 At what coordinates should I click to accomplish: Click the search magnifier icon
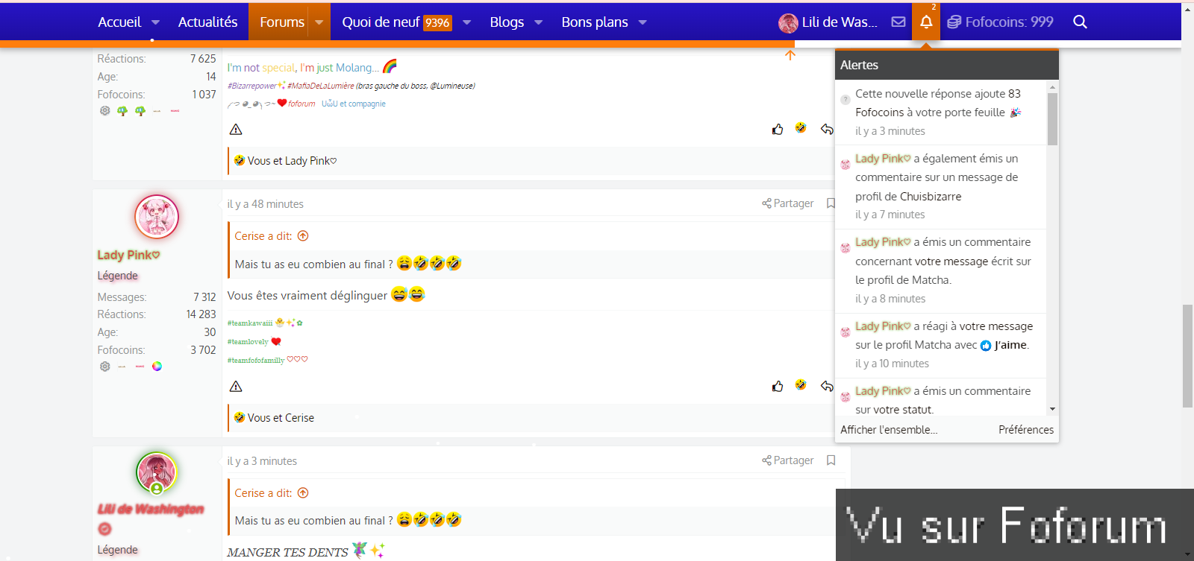1080,22
